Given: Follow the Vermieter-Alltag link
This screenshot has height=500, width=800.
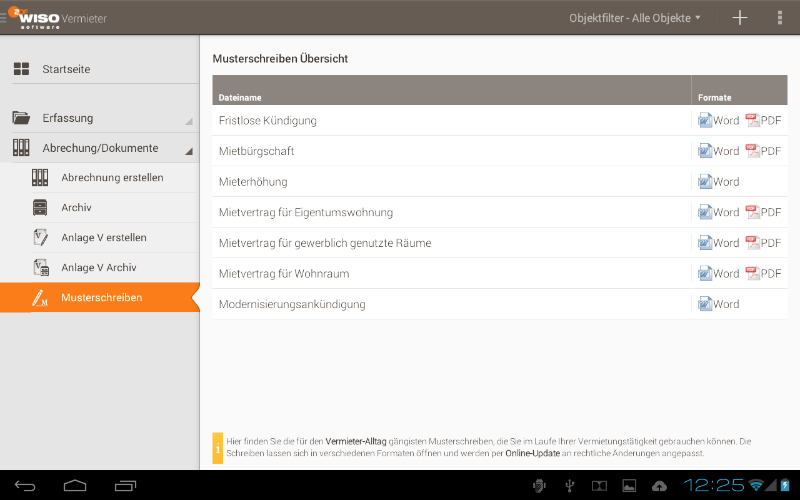Looking at the screenshot, I should 356,441.
